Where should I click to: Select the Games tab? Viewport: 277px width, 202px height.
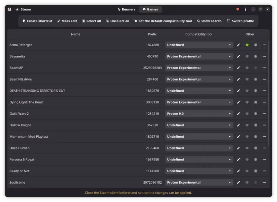150,9
